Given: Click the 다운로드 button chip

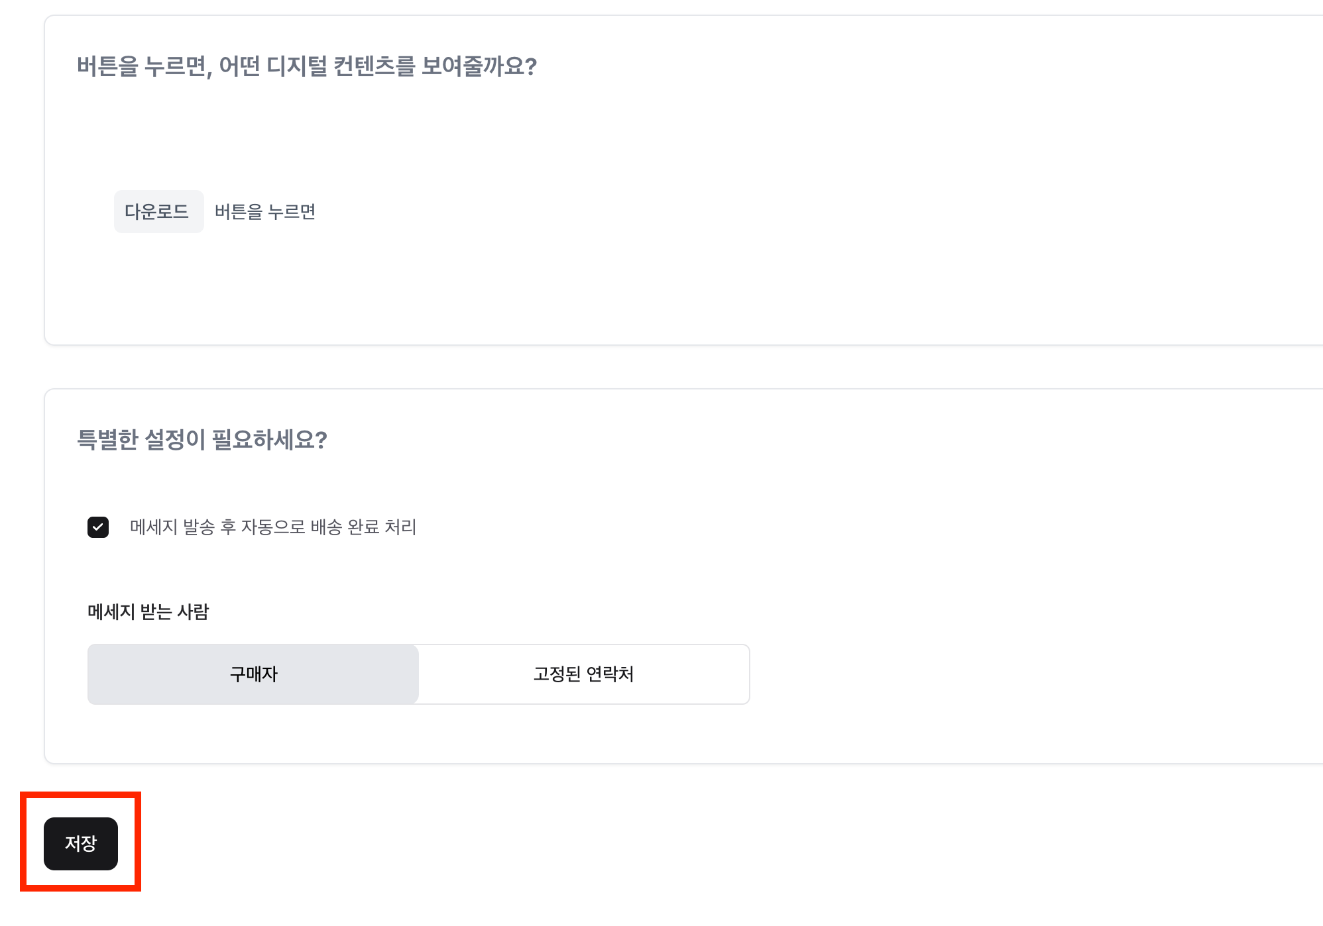Looking at the screenshot, I should (157, 211).
